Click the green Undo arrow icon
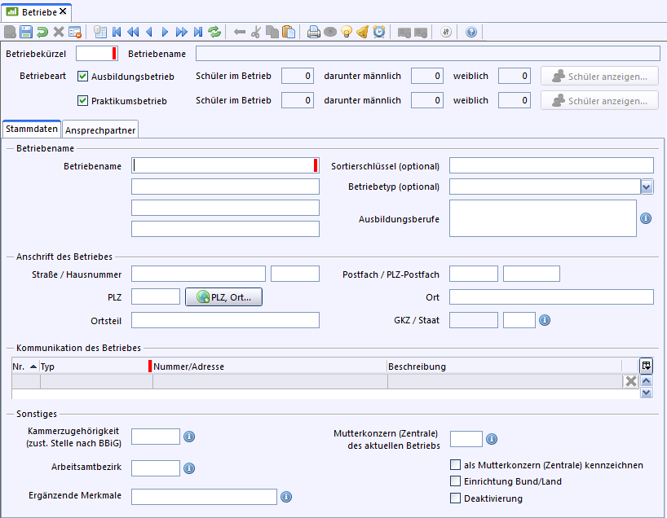 point(42,33)
